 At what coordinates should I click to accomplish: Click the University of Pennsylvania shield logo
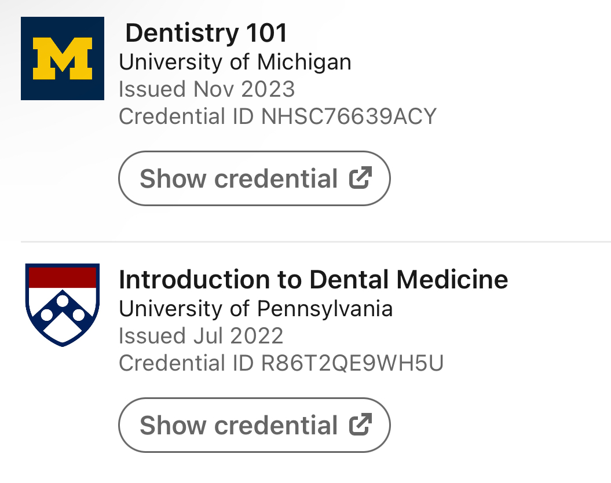pos(63,305)
